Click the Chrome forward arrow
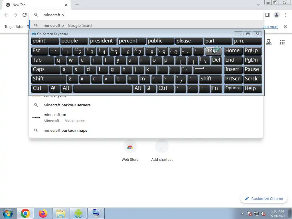This screenshot has width=292, height=219. [x=15, y=15]
